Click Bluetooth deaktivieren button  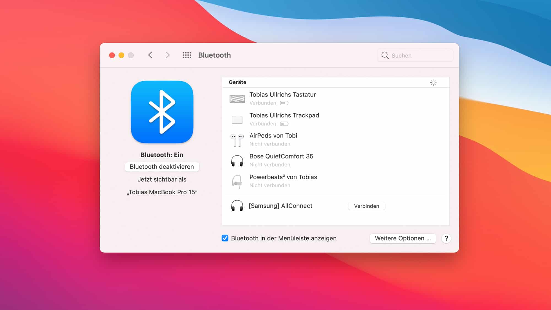(162, 167)
